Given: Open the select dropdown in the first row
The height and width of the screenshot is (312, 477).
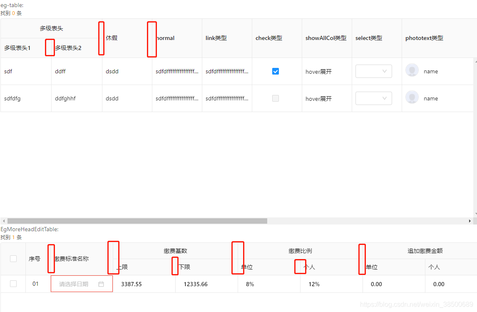Looking at the screenshot, I should 373,71.
